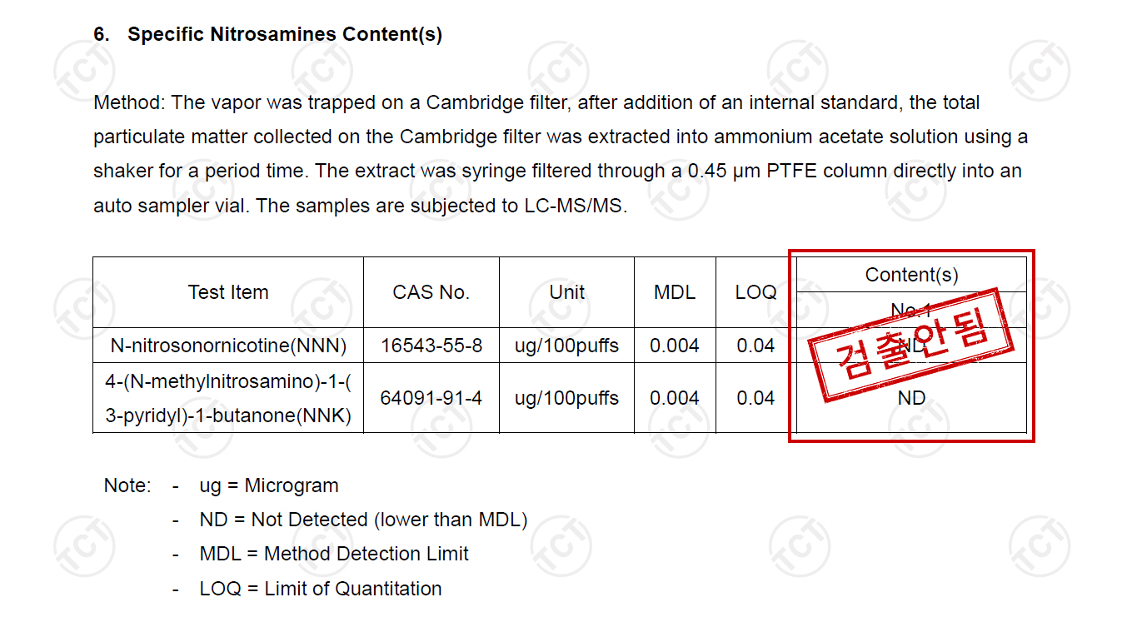Screen dimensions: 1132x632
Task: Click the 'LOQ = Limit of Quantitation' note
Action: tap(321, 589)
